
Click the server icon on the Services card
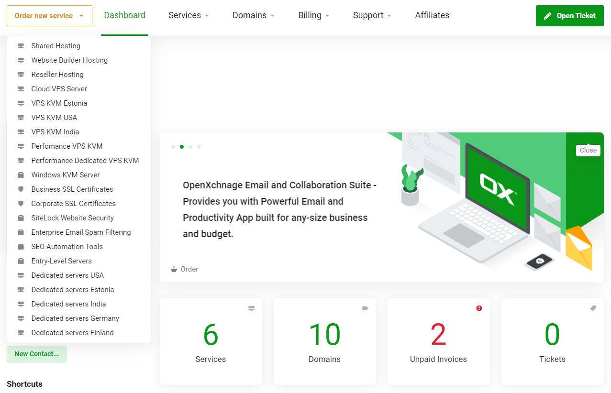coord(251,308)
